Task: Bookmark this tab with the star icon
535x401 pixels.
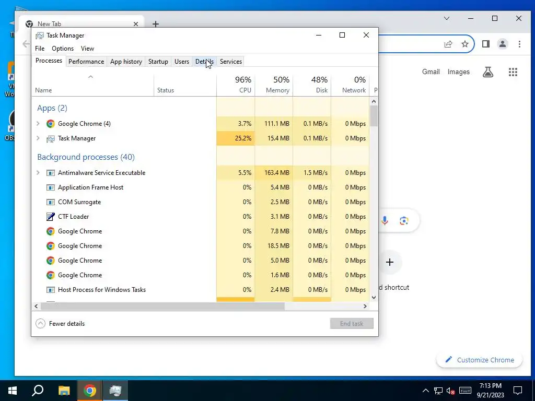Action: click(x=464, y=44)
